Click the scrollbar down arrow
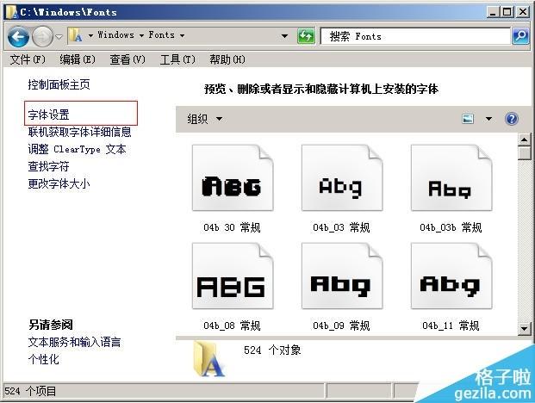Image resolution: width=535 pixels, height=403 pixels. tap(525, 329)
